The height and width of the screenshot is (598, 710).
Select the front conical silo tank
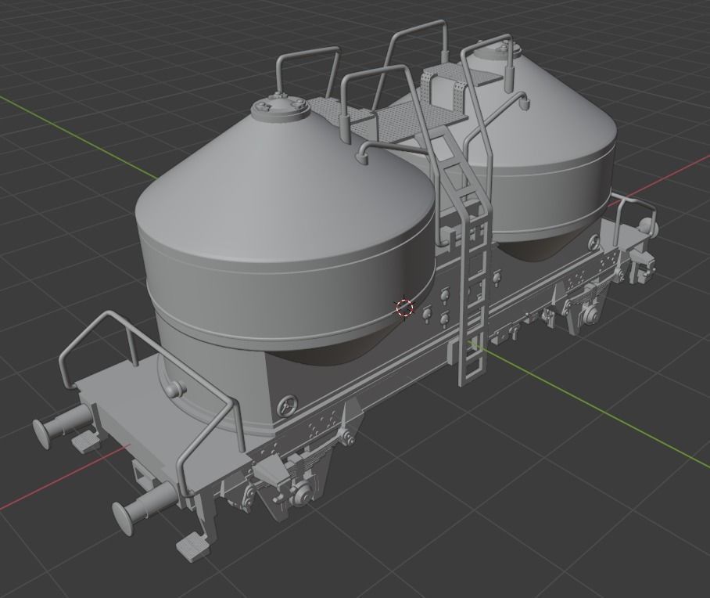[x=285, y=231]
